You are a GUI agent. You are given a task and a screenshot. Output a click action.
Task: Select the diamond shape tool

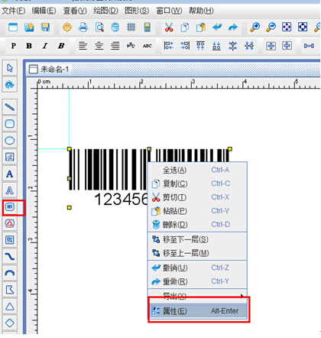(10, 323)
